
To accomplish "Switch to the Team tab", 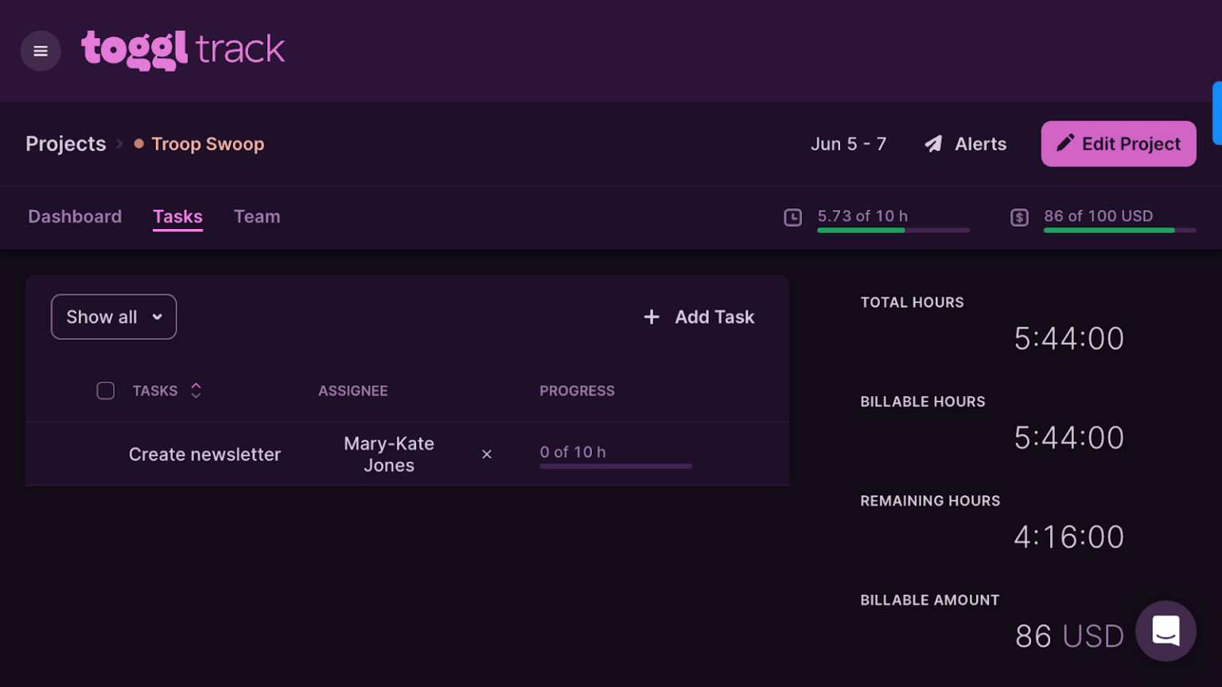I will coord(257,216).
